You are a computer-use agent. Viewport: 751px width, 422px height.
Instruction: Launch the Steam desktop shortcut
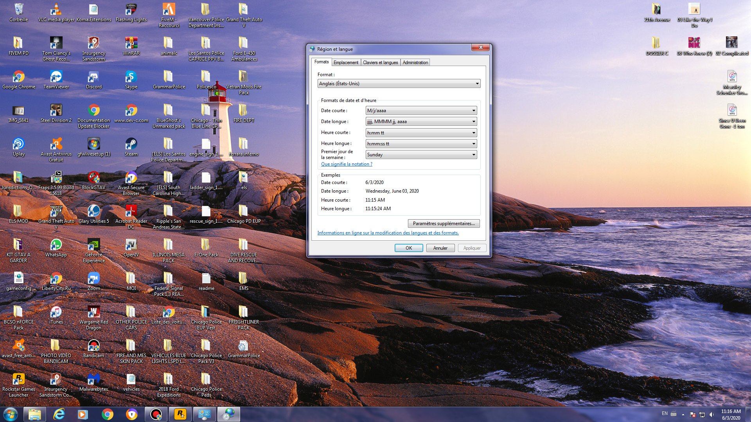[131, 144]
